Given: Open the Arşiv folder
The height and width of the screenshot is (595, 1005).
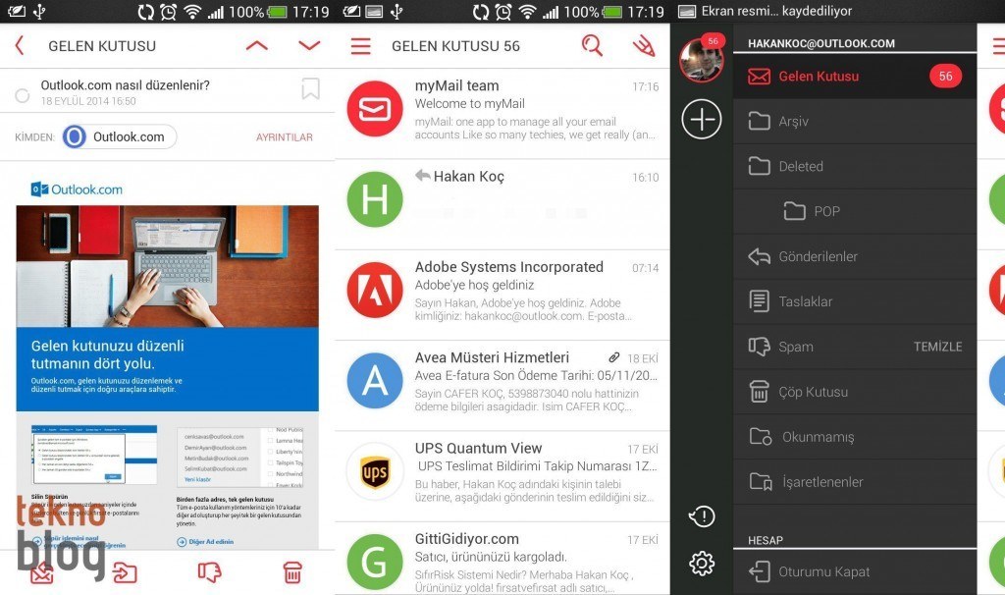Looking at the screenshot, I should (793, 121).
